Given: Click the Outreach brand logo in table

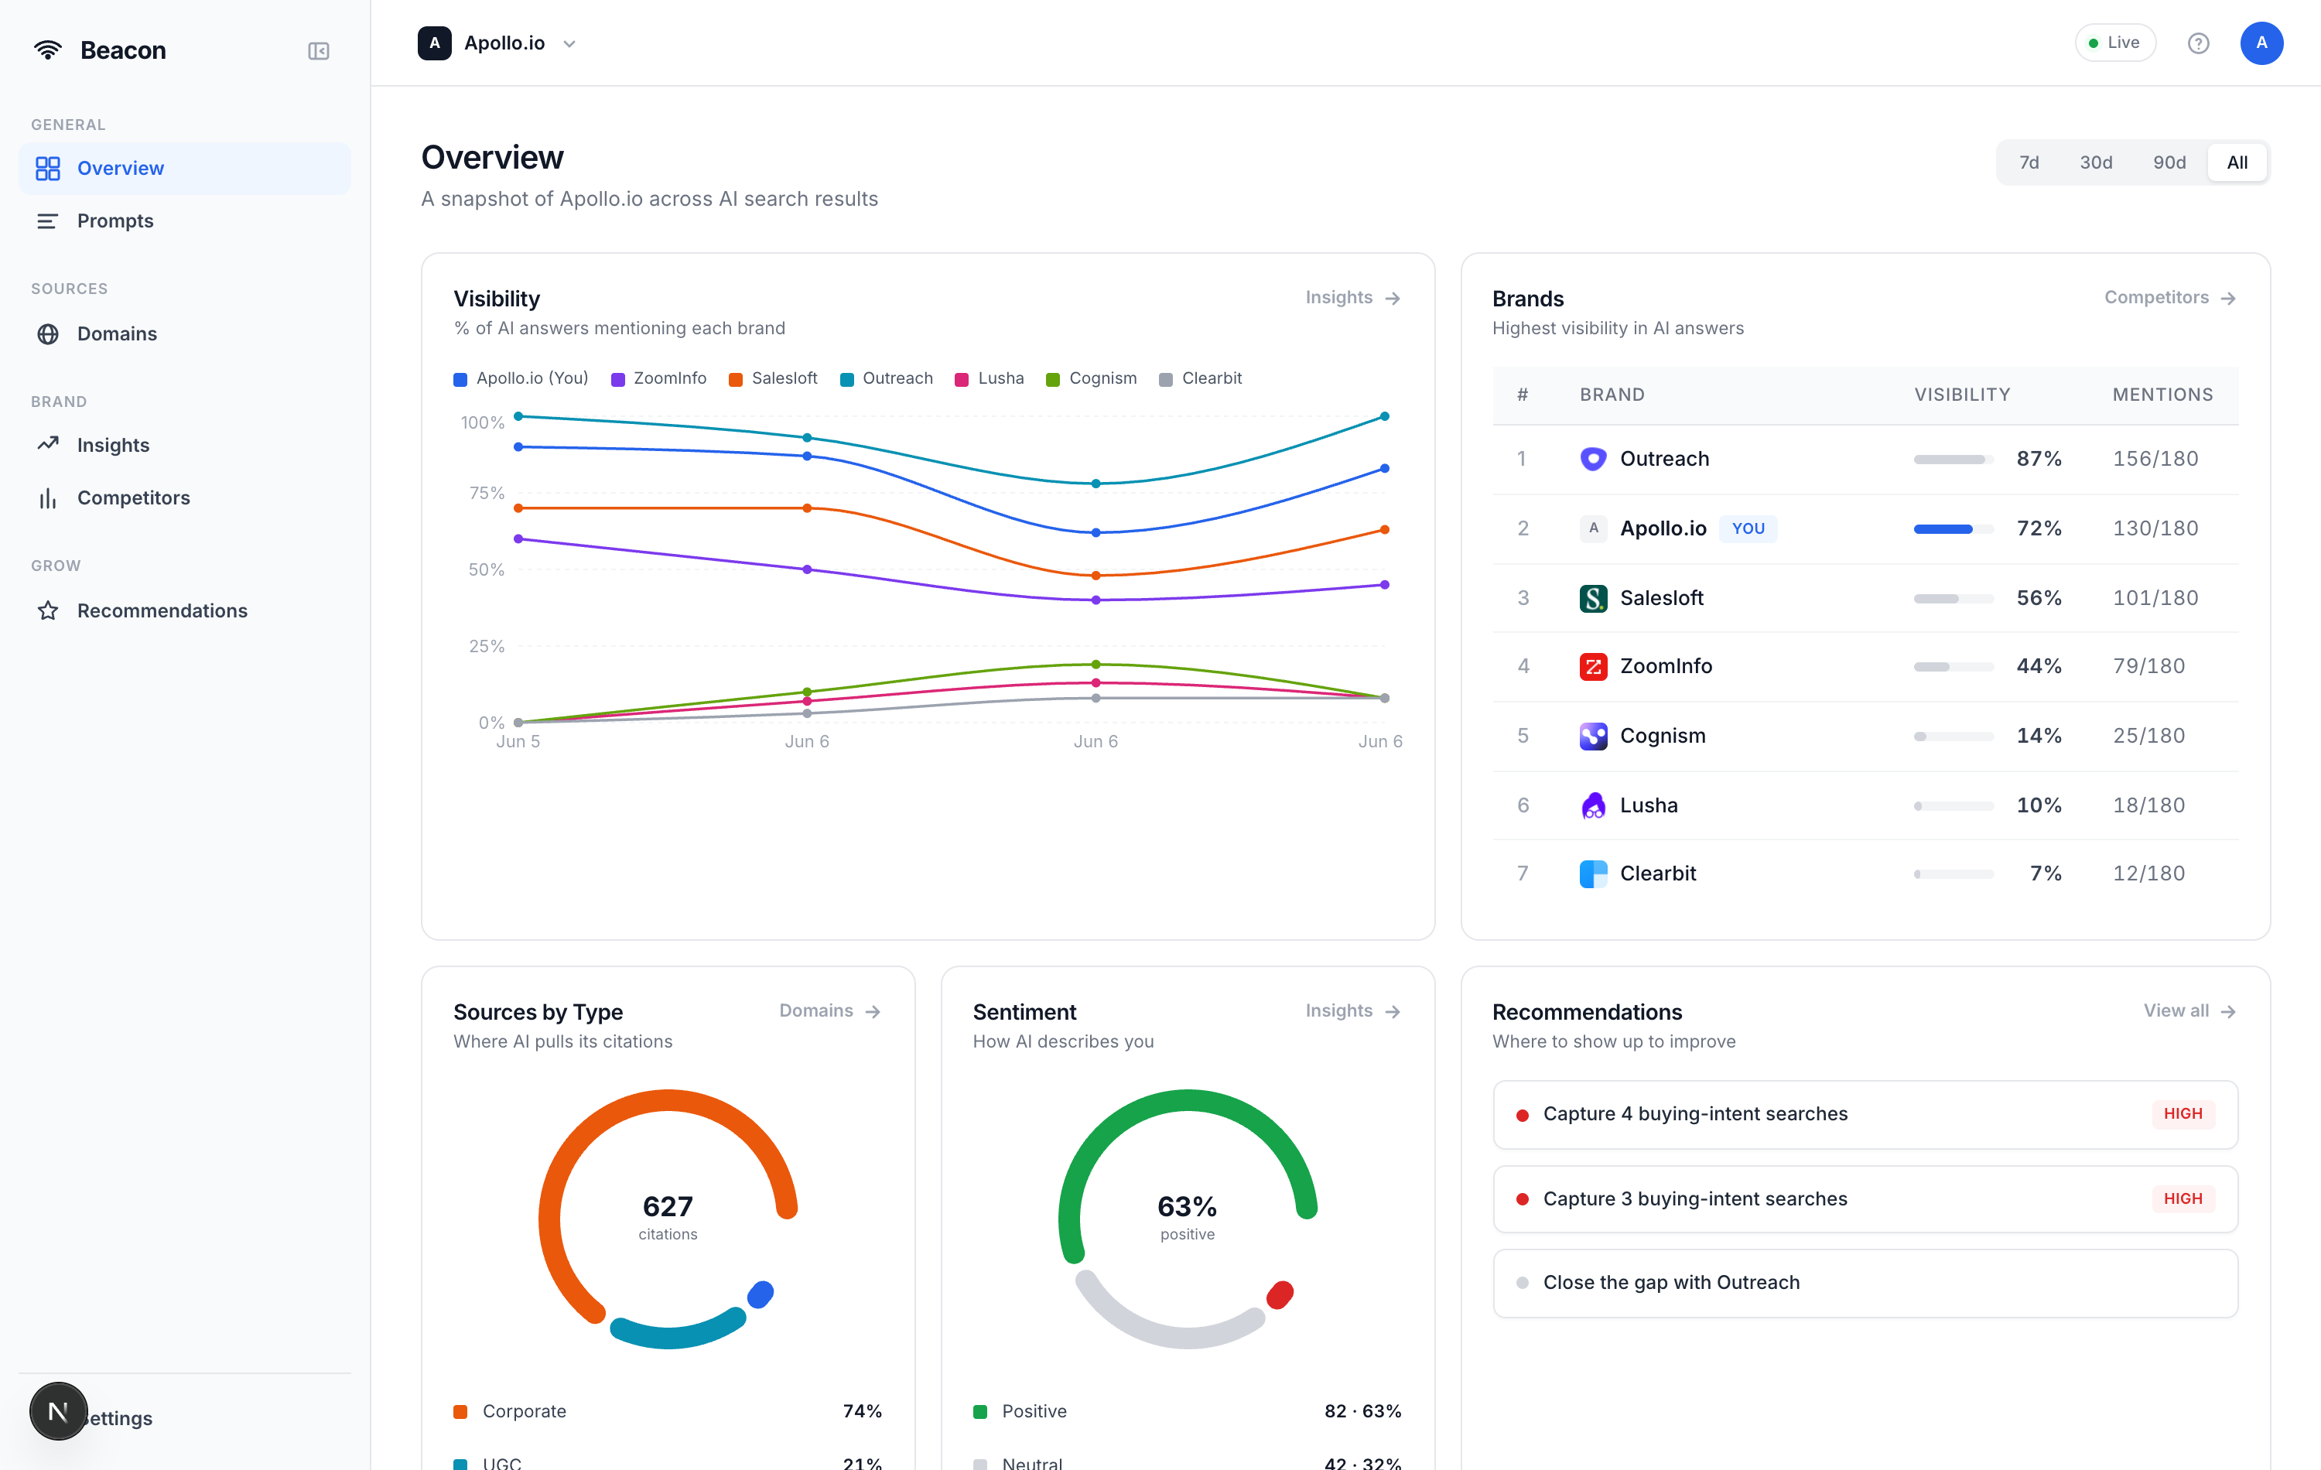Looking at the screenshot, I should 1593,459.
